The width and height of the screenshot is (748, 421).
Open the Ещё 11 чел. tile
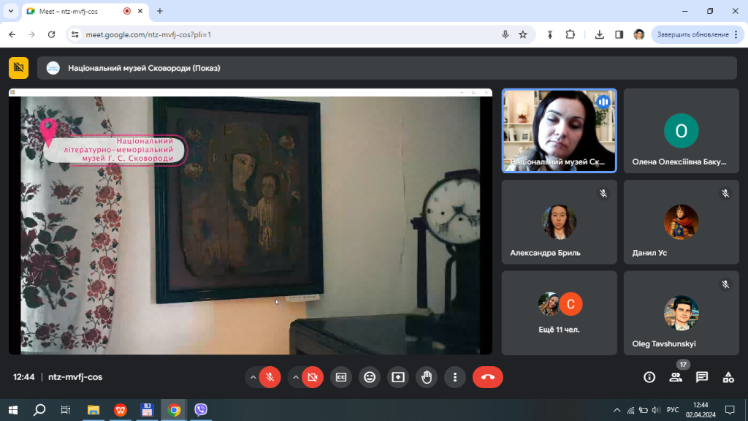pyautogui.click(x=559, y=313)
